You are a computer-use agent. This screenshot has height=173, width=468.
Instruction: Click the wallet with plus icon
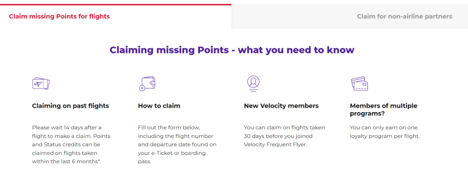tap(147, 83)
